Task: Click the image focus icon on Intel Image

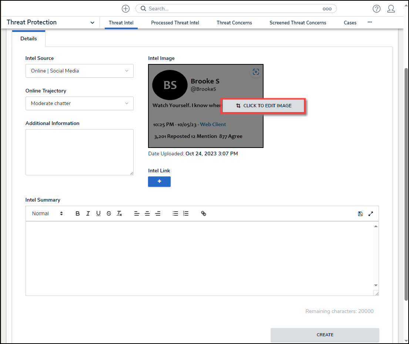Action: [256, 72]
